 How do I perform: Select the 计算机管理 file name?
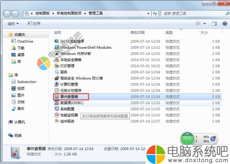pyautogui.click(x=69, y=84)
